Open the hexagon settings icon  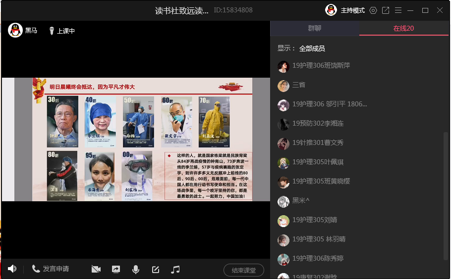373,10
